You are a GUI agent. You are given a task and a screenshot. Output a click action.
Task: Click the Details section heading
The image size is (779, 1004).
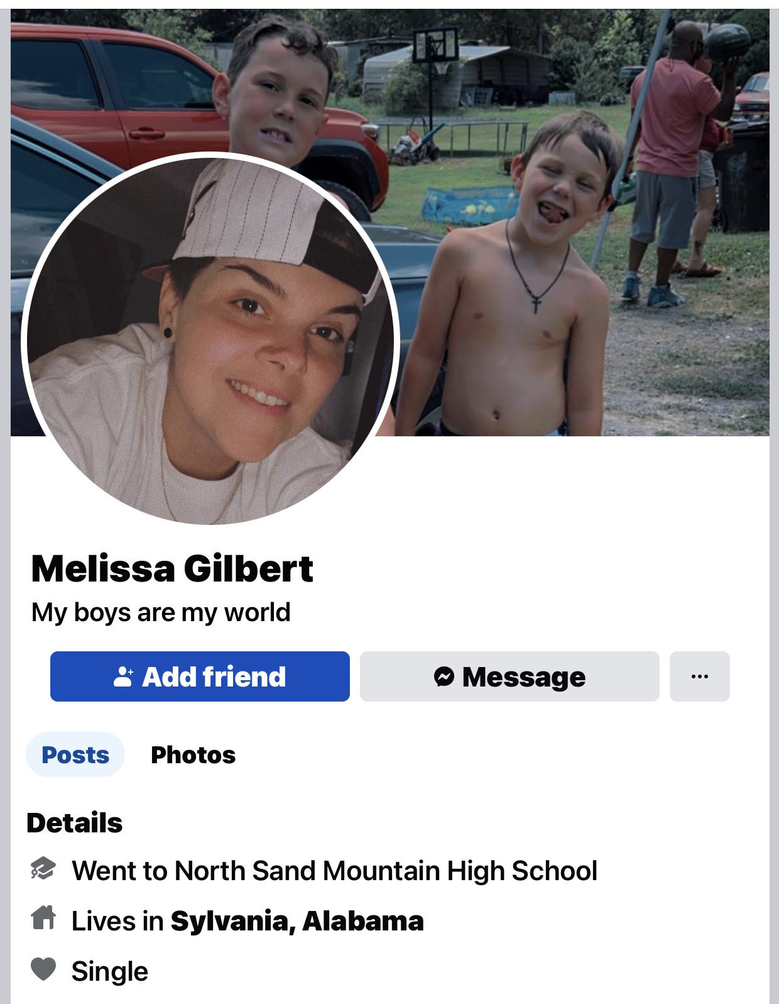[x=75, y=823]
